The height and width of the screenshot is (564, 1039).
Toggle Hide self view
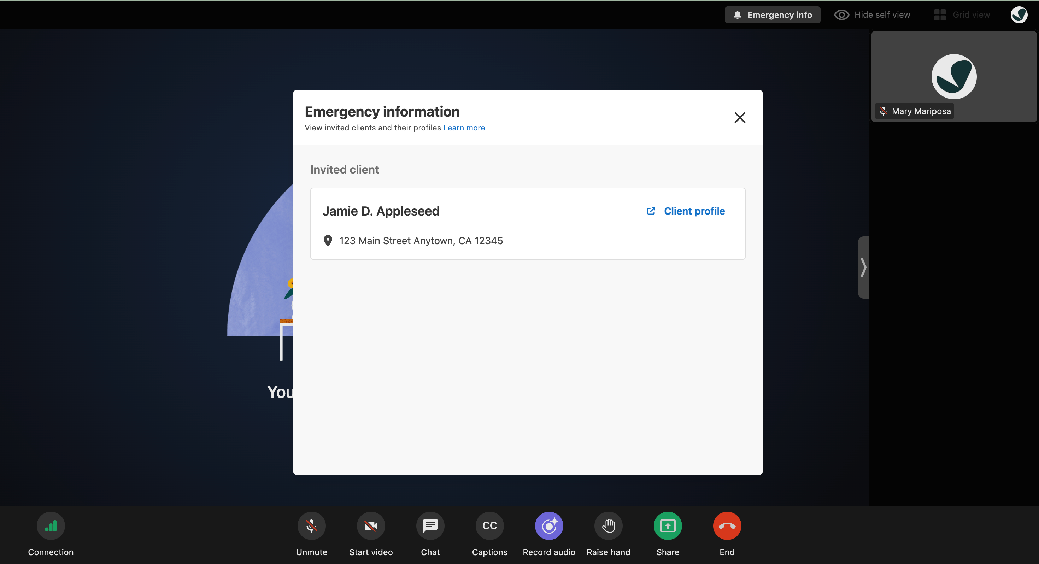point(872,15)
